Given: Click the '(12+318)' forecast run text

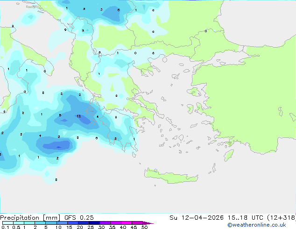Looking at the screenshot, I should coord(282,218).
